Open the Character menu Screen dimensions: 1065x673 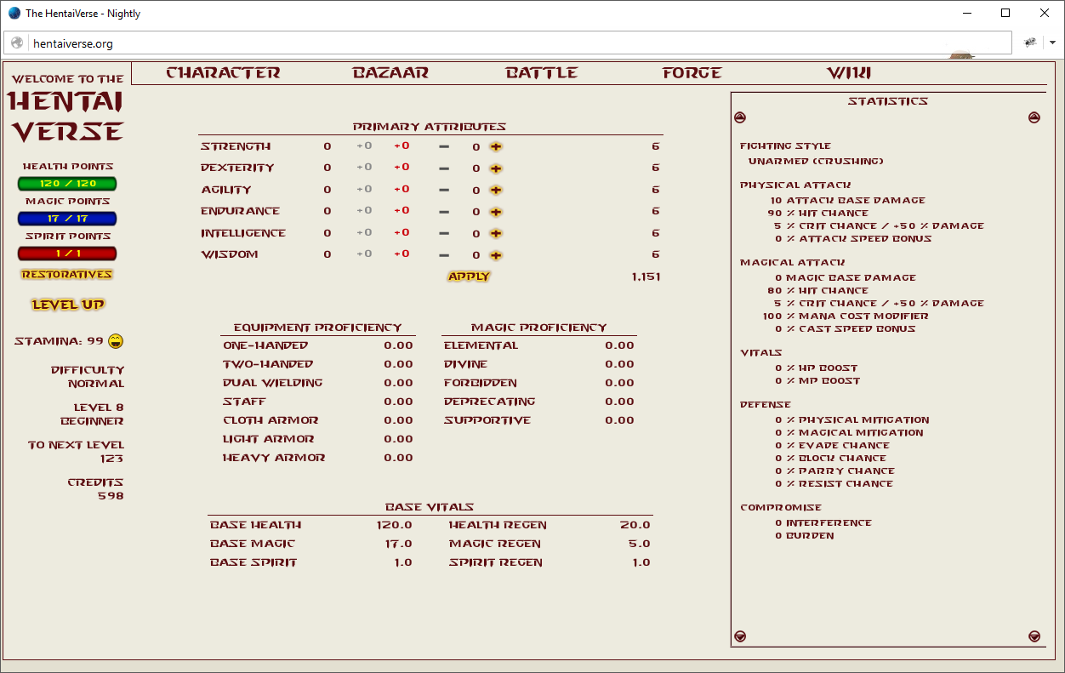pos(223,73)
